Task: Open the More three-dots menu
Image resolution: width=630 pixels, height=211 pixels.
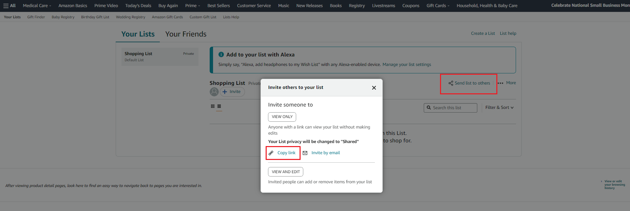Action: [507, 83]
